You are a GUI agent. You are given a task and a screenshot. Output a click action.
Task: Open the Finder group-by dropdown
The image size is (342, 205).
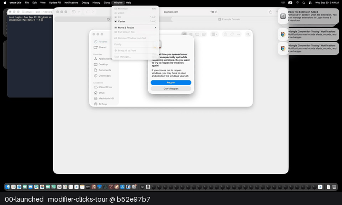pos(214,34)
